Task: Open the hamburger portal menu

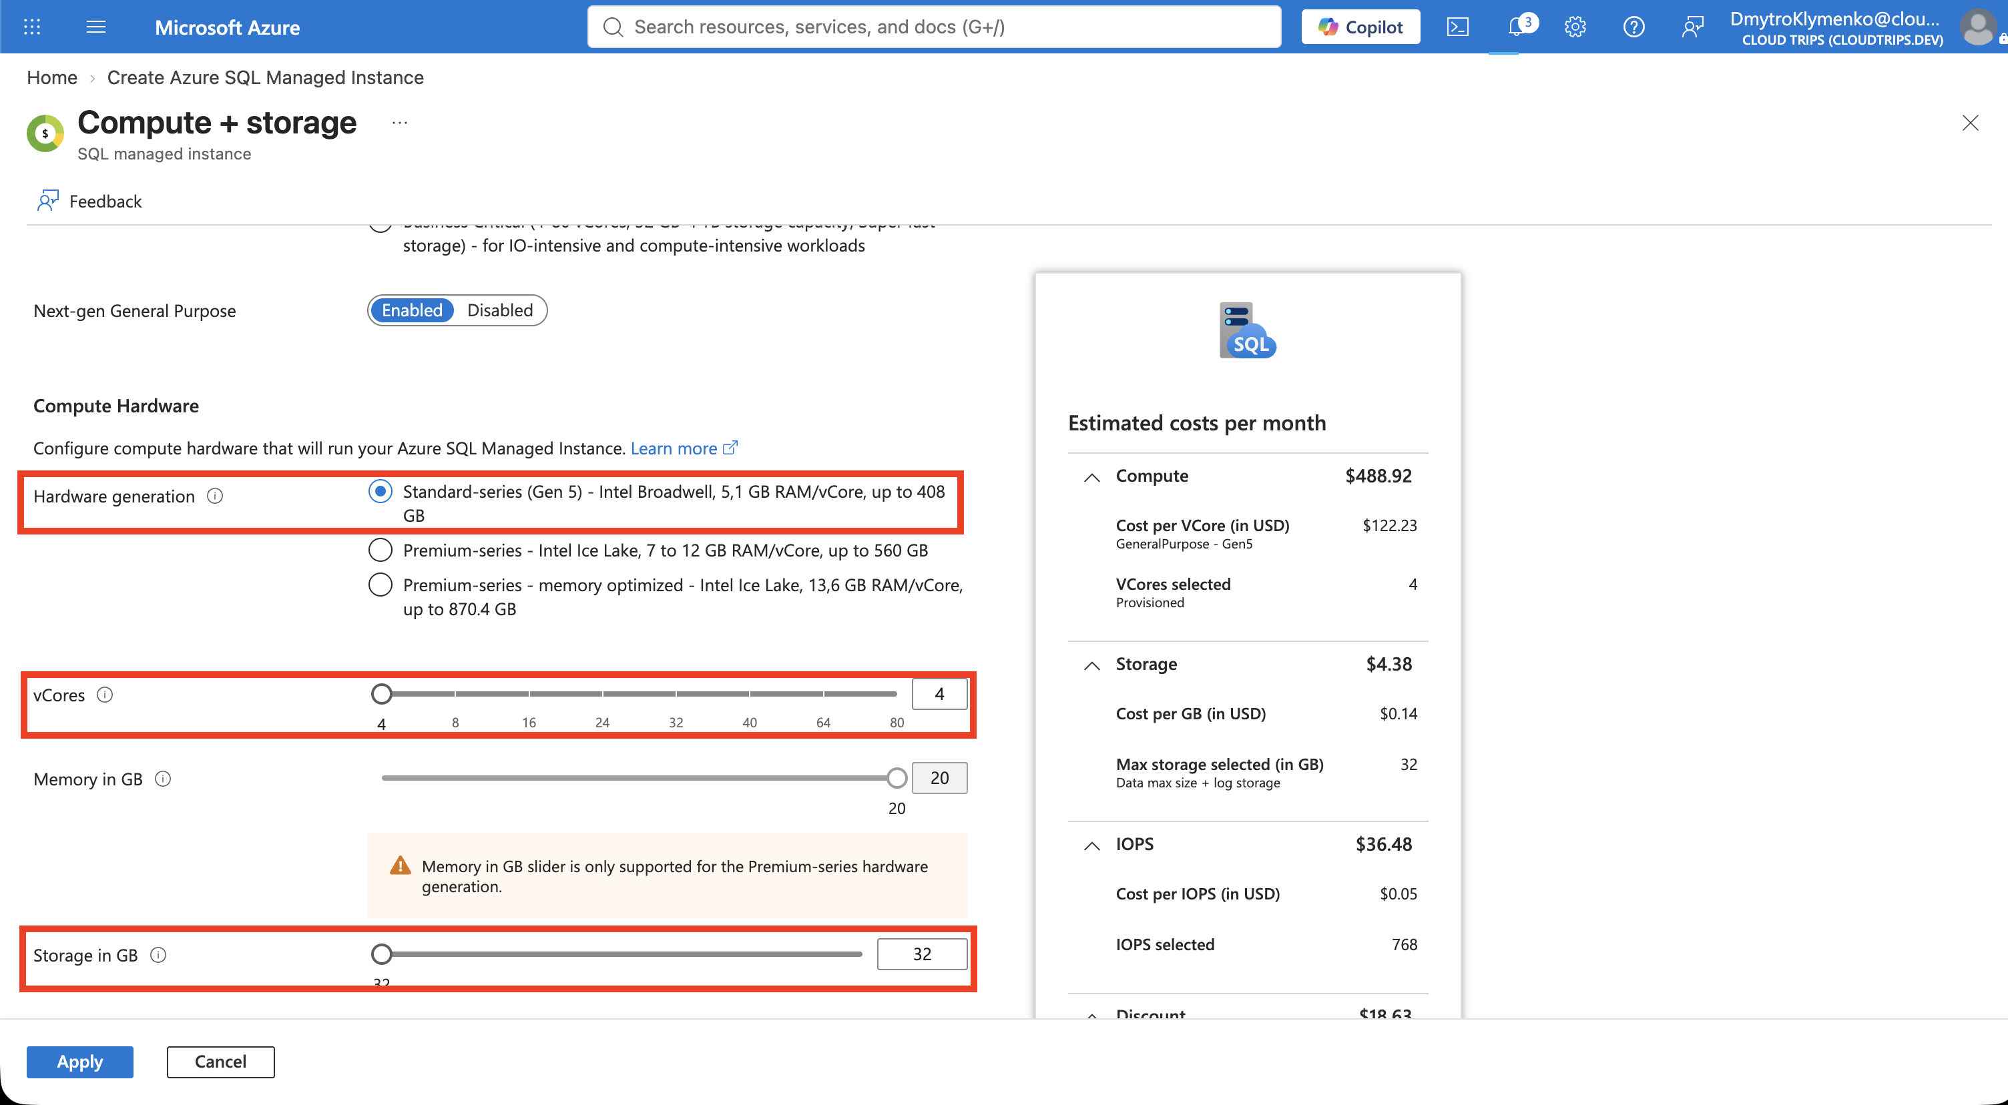Action: [x=96, y=27]
